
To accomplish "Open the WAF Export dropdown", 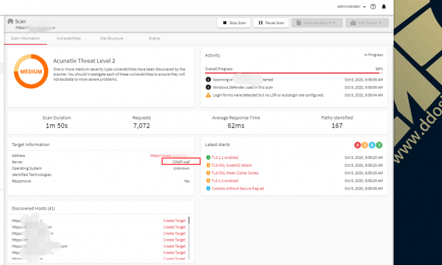I will coord(367,23).
